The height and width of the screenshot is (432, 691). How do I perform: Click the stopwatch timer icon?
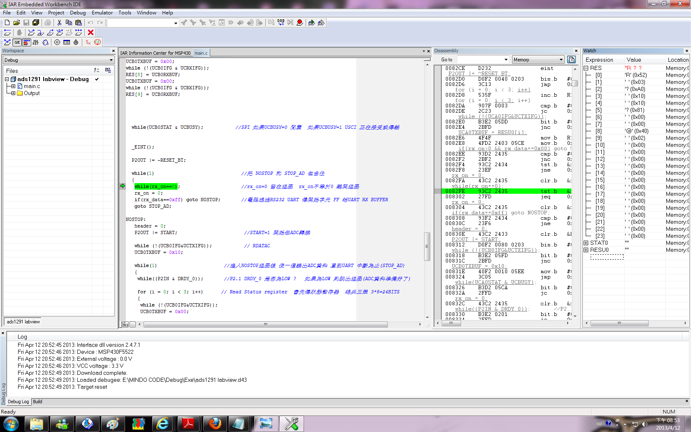pos(76,42)
